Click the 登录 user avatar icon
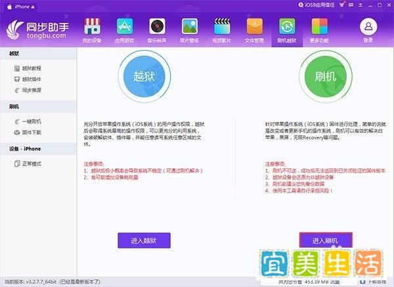This screenshot has height=287, width=394. [x=368, y=26]
